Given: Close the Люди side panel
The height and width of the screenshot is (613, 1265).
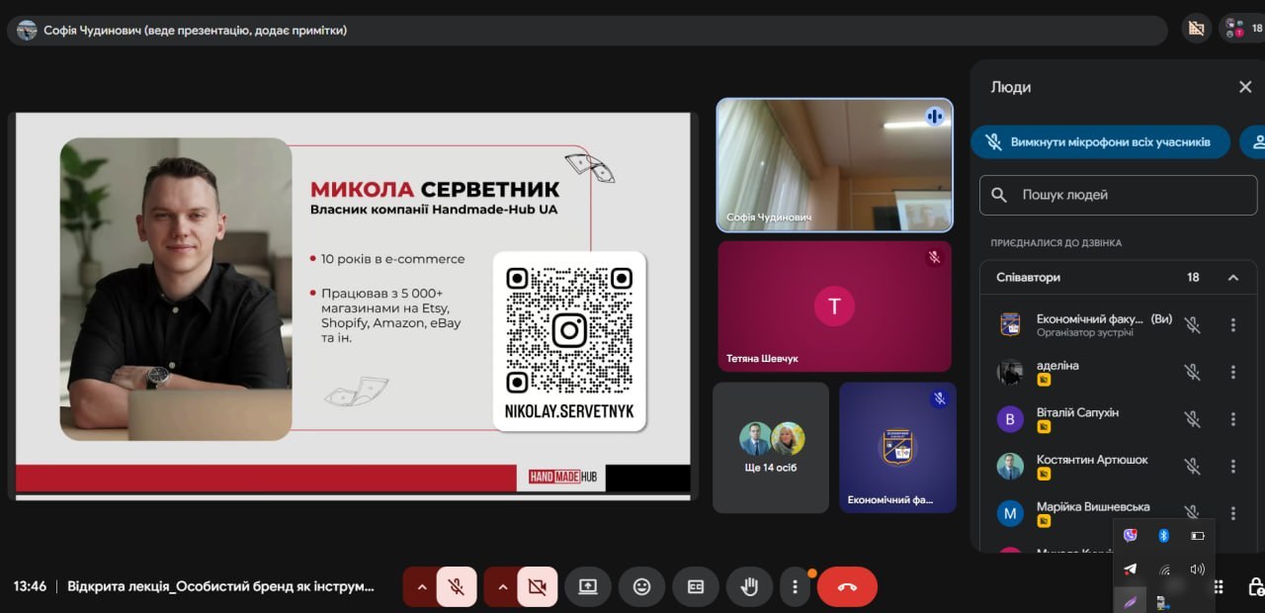Looking at the screenshot, I should (x=1245, y=87).
